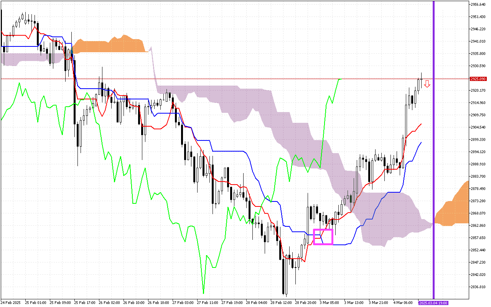Select the 3 Mar 05:00 time label
This screenshot has width=491, height=307.
coord(329,303)
